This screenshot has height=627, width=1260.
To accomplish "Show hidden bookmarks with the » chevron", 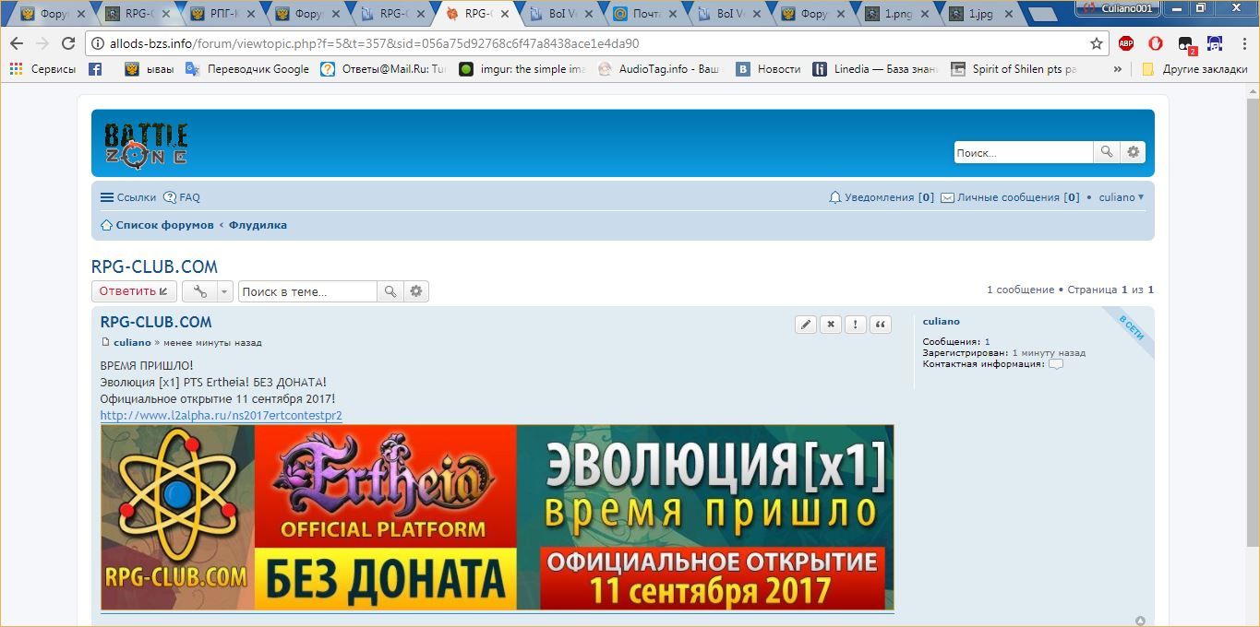I will (1118, 69).
